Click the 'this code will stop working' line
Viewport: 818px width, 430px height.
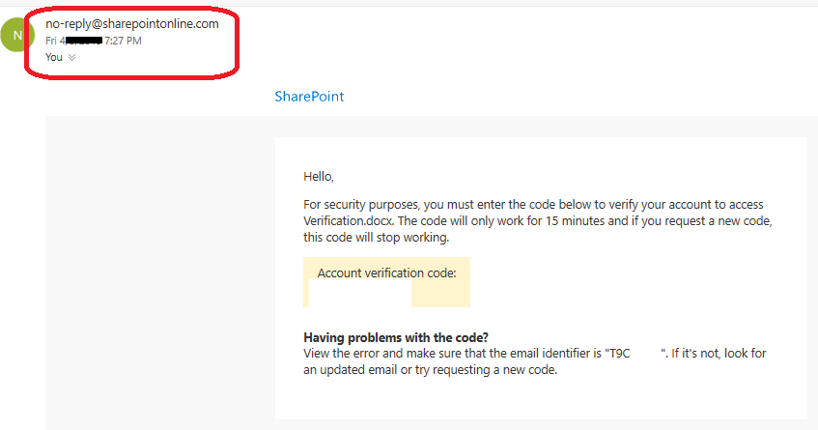pyautogui.click(x=376, y=238)
